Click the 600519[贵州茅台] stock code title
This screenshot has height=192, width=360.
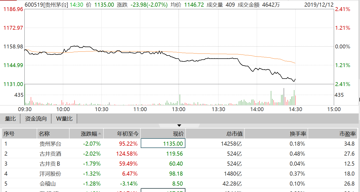[46, 5]
